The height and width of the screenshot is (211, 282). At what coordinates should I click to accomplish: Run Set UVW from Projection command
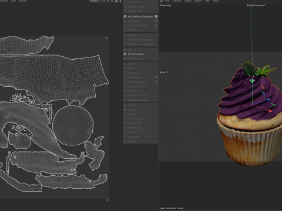coord(140,16)
